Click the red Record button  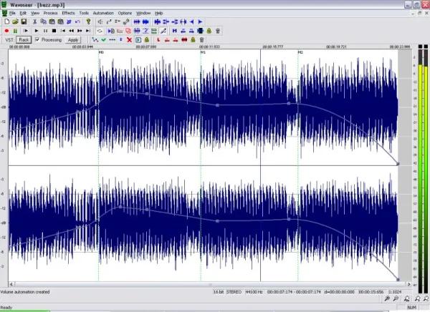click(x=6, y=31)
